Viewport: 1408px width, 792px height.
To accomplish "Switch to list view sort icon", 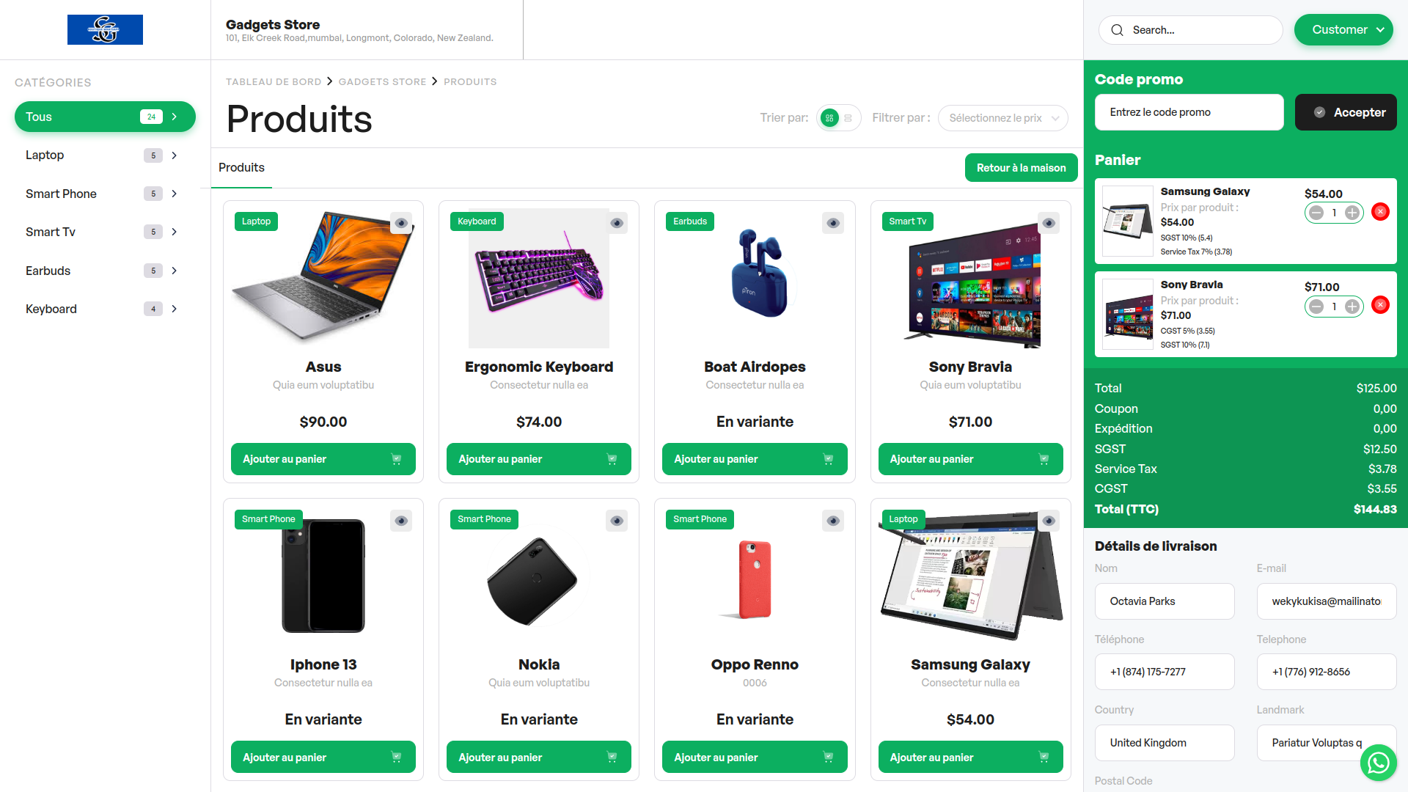I will (x=848, y=118).
